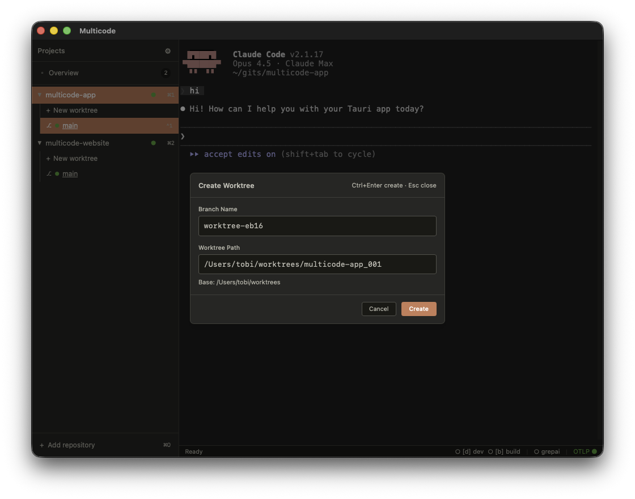This screenshot has width=635, height=499.
Task: Click the 'Opus 4.5 · Claude Max' line
Action: [x=283, y=63]
